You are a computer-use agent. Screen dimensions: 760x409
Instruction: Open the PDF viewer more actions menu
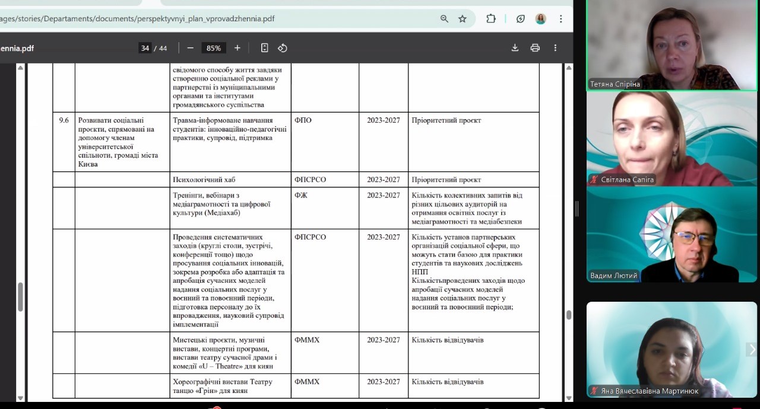coord(555,48)
